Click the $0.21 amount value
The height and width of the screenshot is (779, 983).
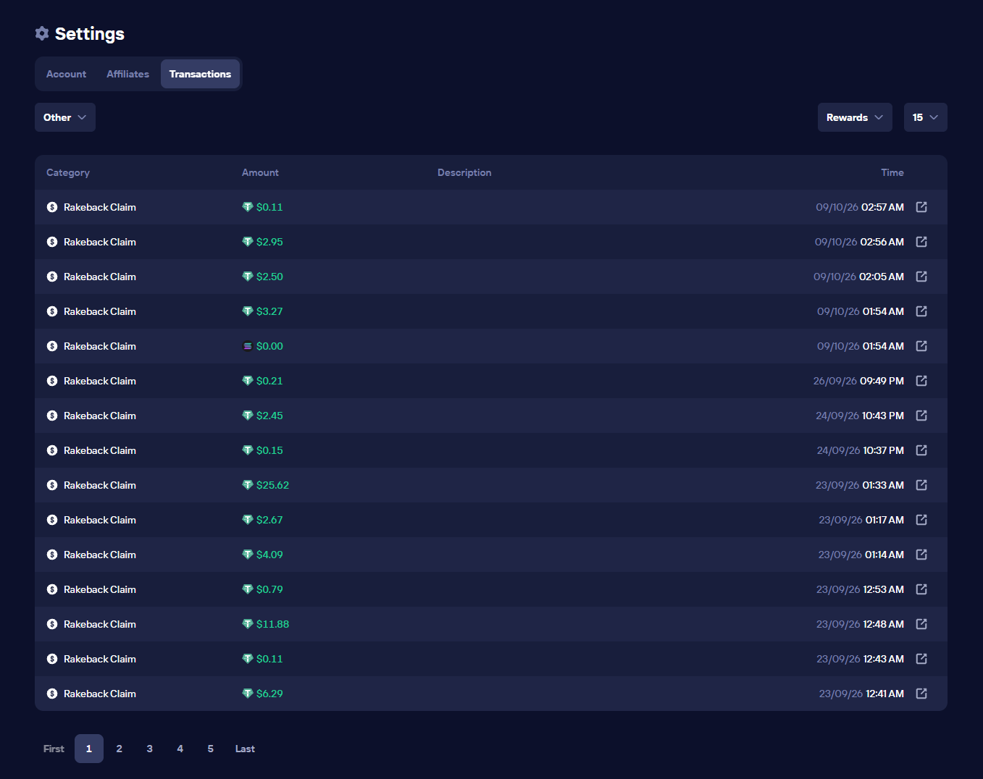[x=269, y=381]
